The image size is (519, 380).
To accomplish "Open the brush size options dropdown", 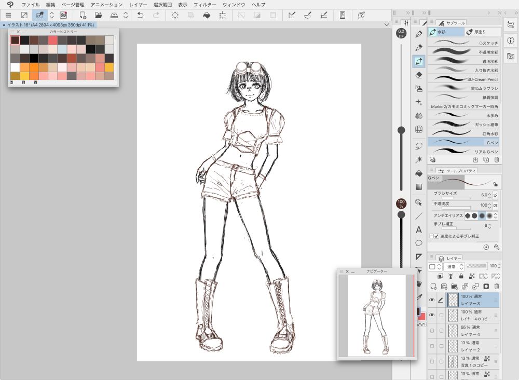I will click(x=495, y=195).
